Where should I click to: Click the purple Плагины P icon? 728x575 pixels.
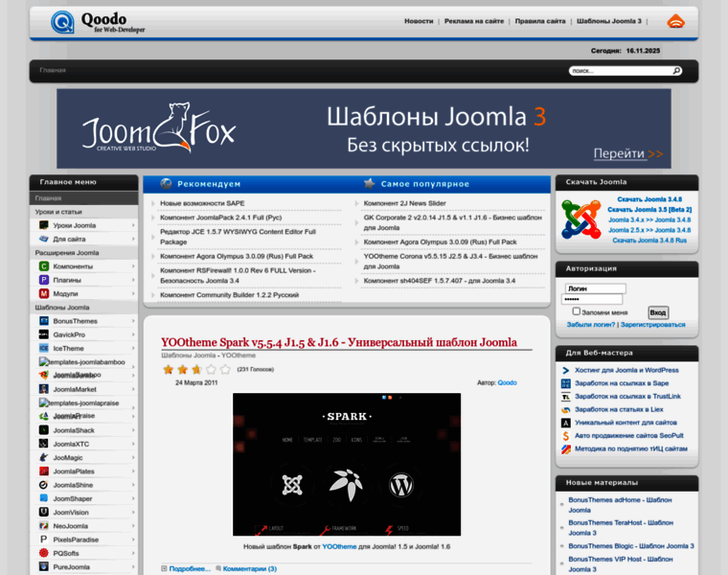[x=44, y=280]
